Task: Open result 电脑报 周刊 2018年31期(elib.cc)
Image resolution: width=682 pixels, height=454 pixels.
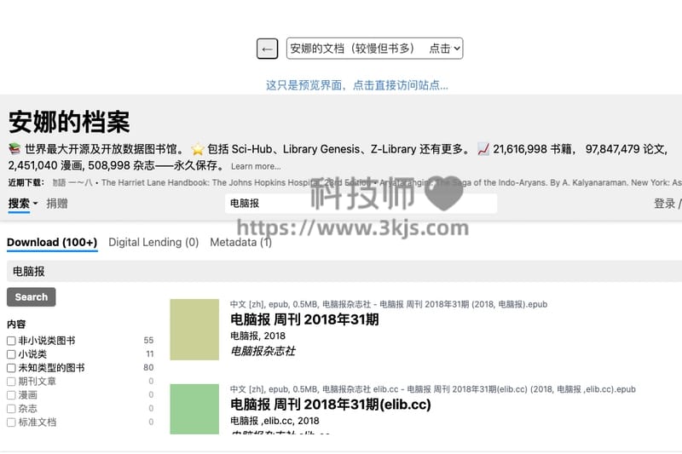Action: (x=331, y=405)
